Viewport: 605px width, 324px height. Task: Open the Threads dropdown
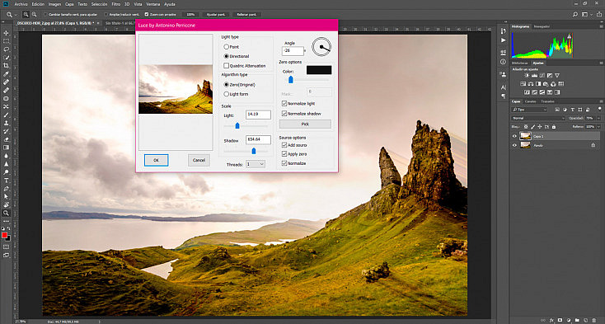pos(256,164)
